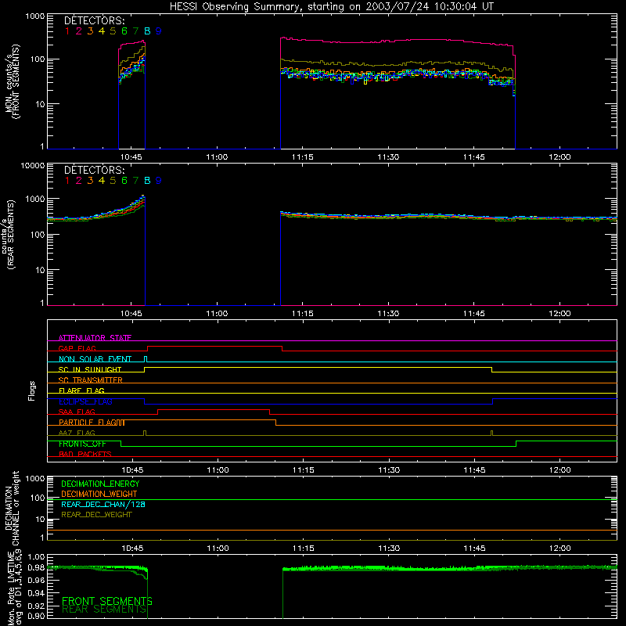626x626 pixels.
Task: Click the DECIMATION_ENERGY legend label
Action: click(100, 484)
